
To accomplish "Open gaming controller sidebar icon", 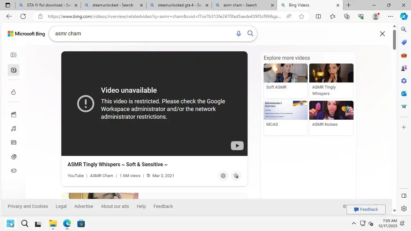I will coord(13,171).
